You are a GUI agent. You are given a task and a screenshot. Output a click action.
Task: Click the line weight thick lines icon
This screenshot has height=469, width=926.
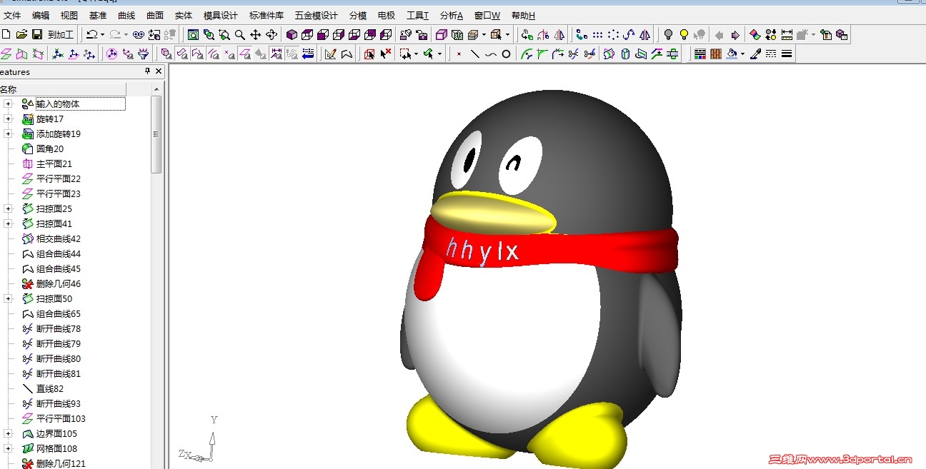pos(787,54)
